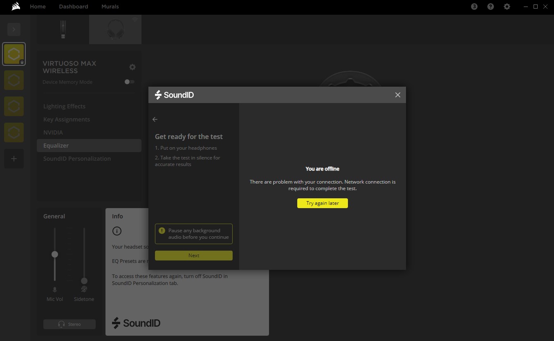Image resolution: width=554 pixels, height=341 pixels.
Task: Go to Home tab
Action: pos(38,7)
